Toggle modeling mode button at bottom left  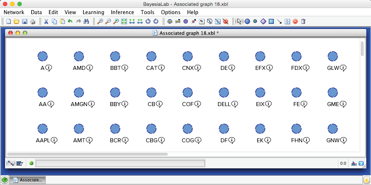tap(11, 163)
